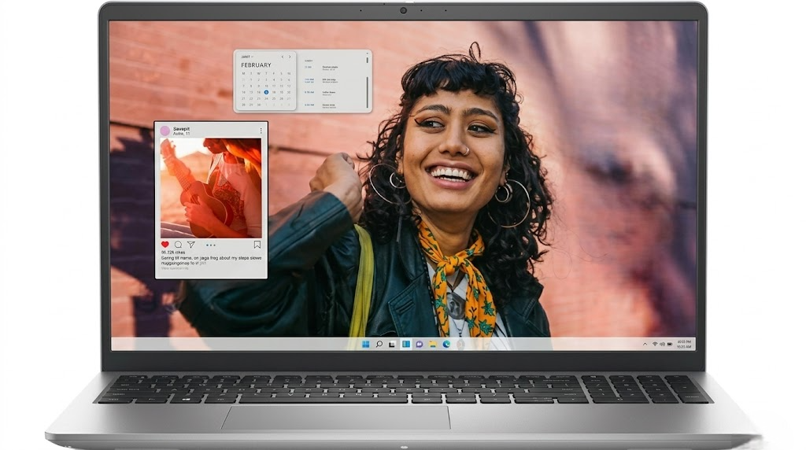Open the post's three-dot options menu

(261, 131)
